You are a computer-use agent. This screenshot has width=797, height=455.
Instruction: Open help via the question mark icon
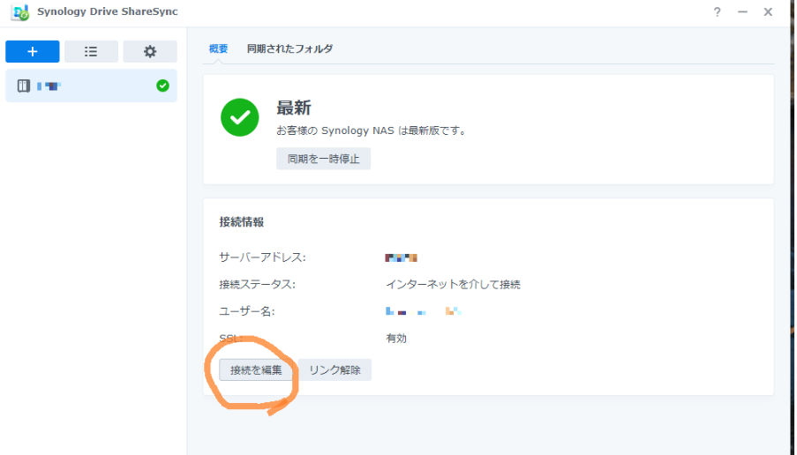pyautogui.click(x=717, y=11)
